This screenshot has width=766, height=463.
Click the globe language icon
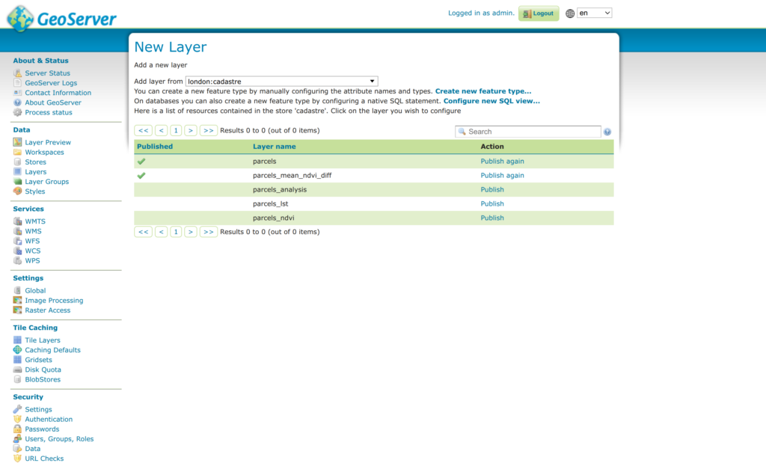pyautogui.click(x=571, y=13)
